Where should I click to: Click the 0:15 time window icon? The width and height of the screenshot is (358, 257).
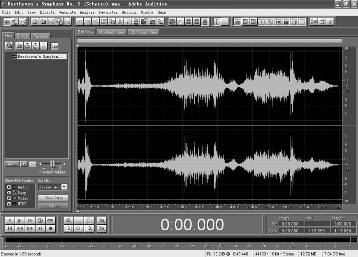coord(278,22)
